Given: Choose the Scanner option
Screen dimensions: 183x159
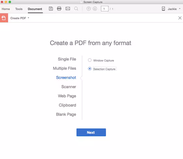Looking at the screenshot, I should [x=69, y=87].
